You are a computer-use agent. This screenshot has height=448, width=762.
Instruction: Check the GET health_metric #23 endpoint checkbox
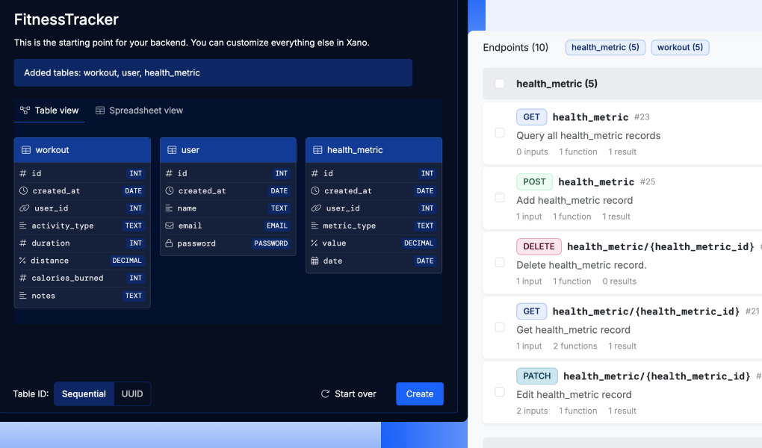[500, 133]
